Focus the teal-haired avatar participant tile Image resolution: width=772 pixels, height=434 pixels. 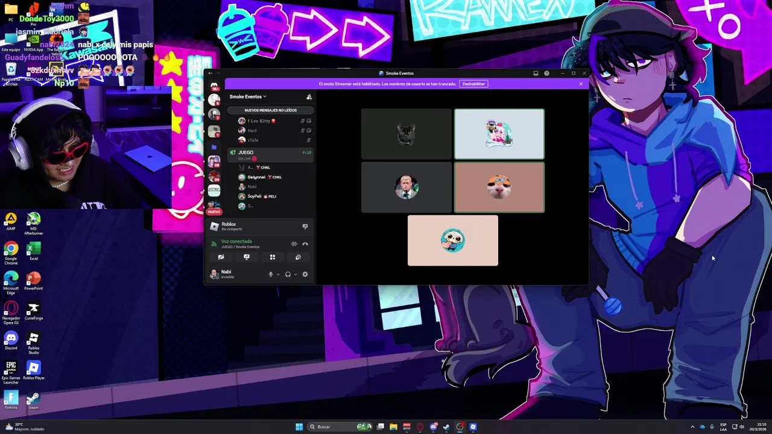coord(453,241)
